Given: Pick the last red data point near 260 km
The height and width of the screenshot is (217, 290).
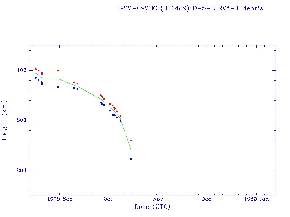Looking at the screenshot, I should tap(131, 140).
